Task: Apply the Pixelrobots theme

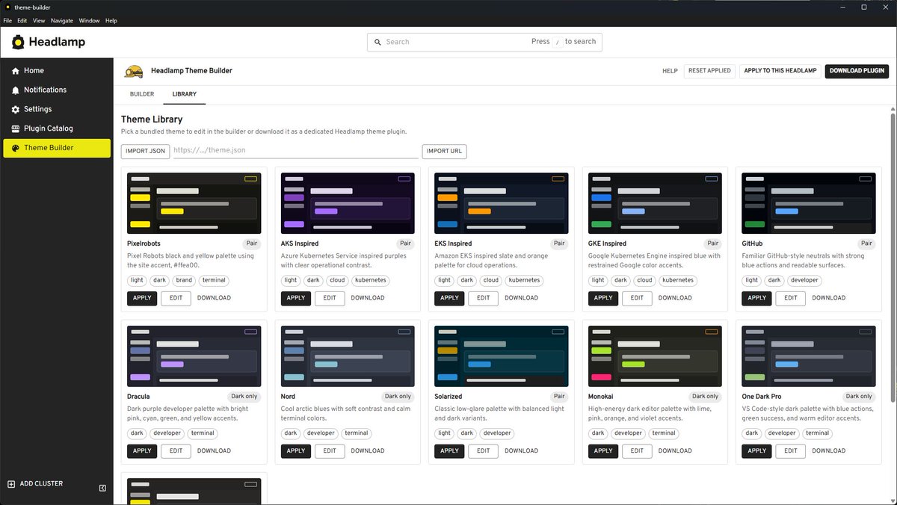Action: tap(142, 298)
